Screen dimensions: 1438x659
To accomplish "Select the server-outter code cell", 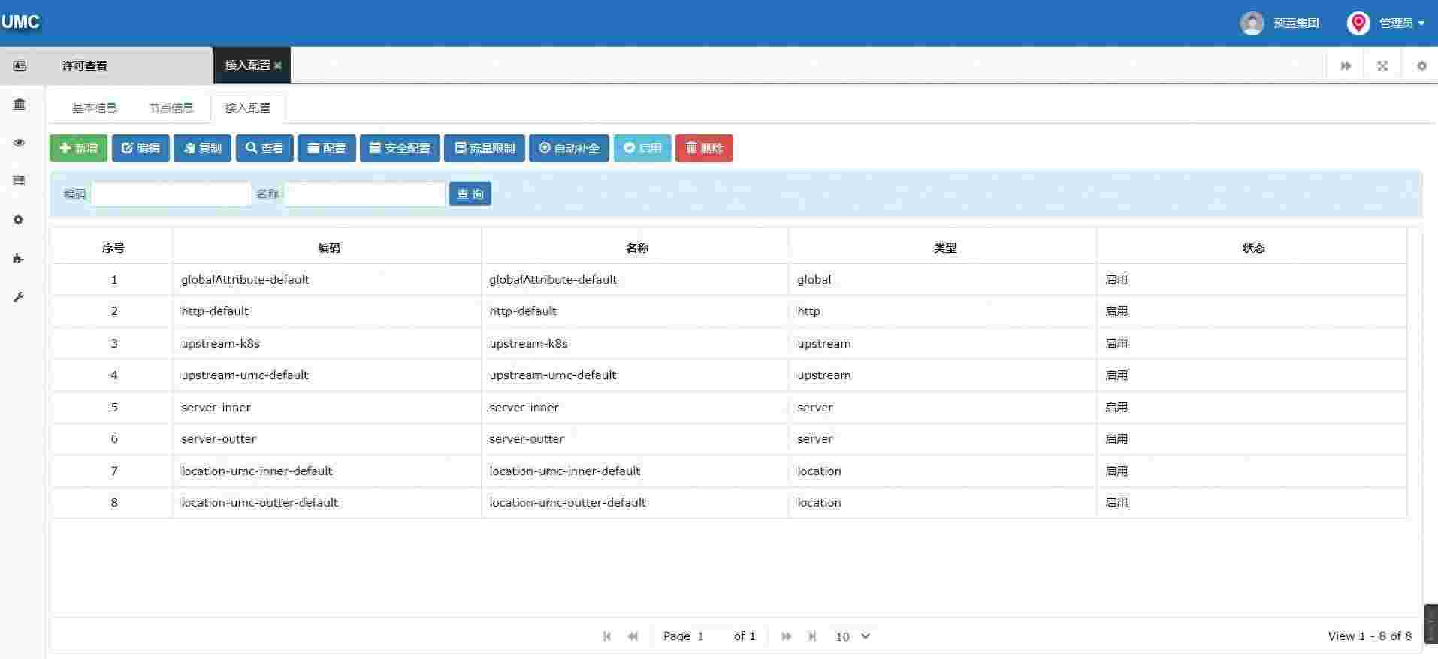I will 328,438.
